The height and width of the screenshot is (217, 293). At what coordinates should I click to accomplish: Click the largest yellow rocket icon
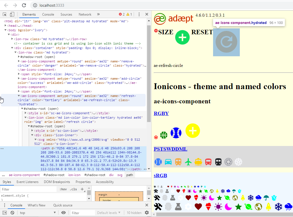coord(268,207)
